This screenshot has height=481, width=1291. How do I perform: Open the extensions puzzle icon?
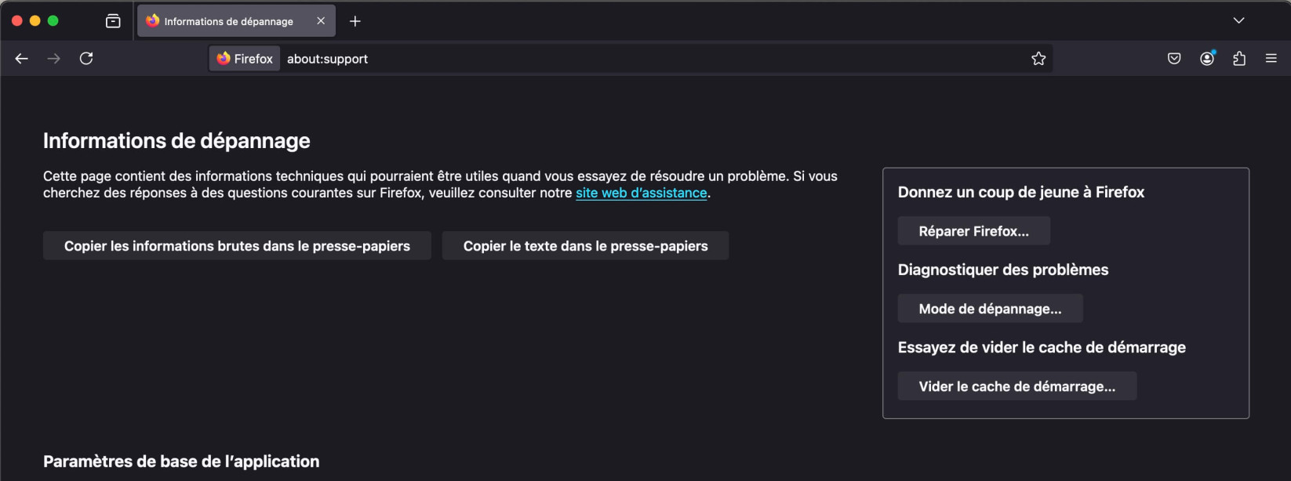1239,59
